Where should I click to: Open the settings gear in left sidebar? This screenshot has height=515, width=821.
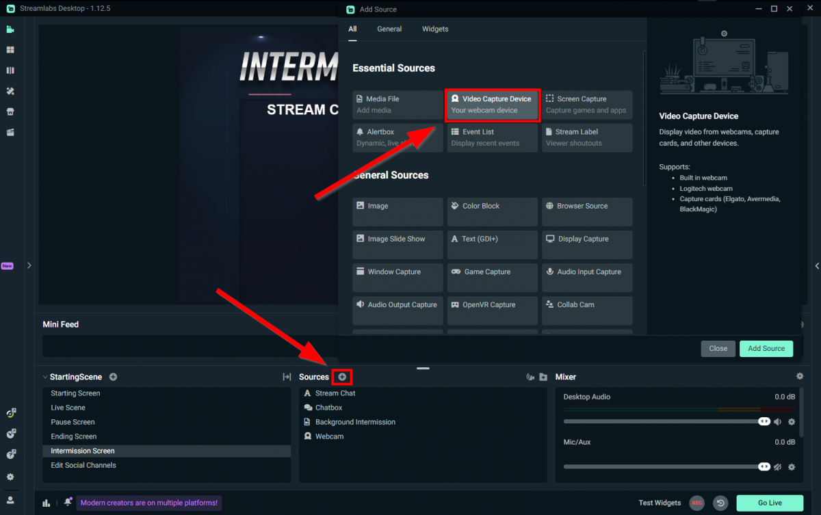click(10, 477)
